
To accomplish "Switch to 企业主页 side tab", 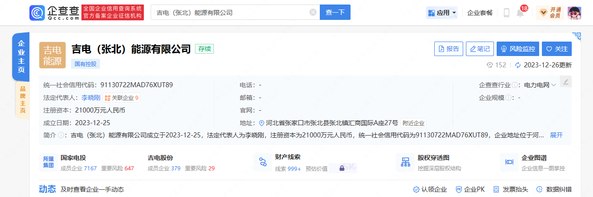I will coord(21,57).
